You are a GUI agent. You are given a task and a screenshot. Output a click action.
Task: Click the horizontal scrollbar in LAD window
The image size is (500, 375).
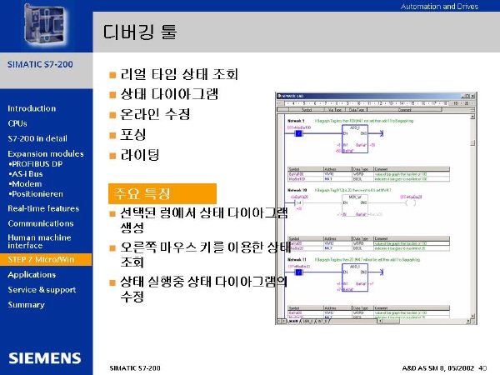tap(424, 321)
